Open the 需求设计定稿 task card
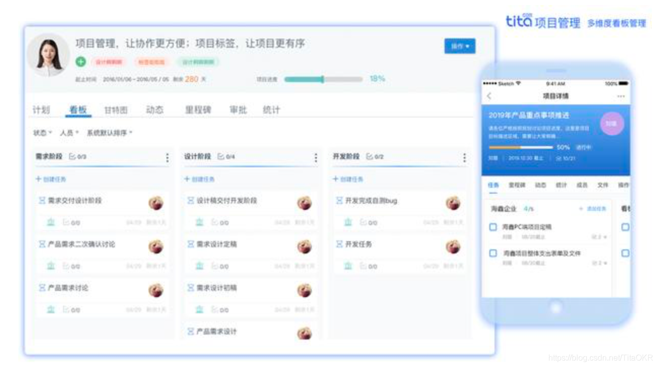The image size is (658, 367). pyautogui.click(x=251, y=254)
